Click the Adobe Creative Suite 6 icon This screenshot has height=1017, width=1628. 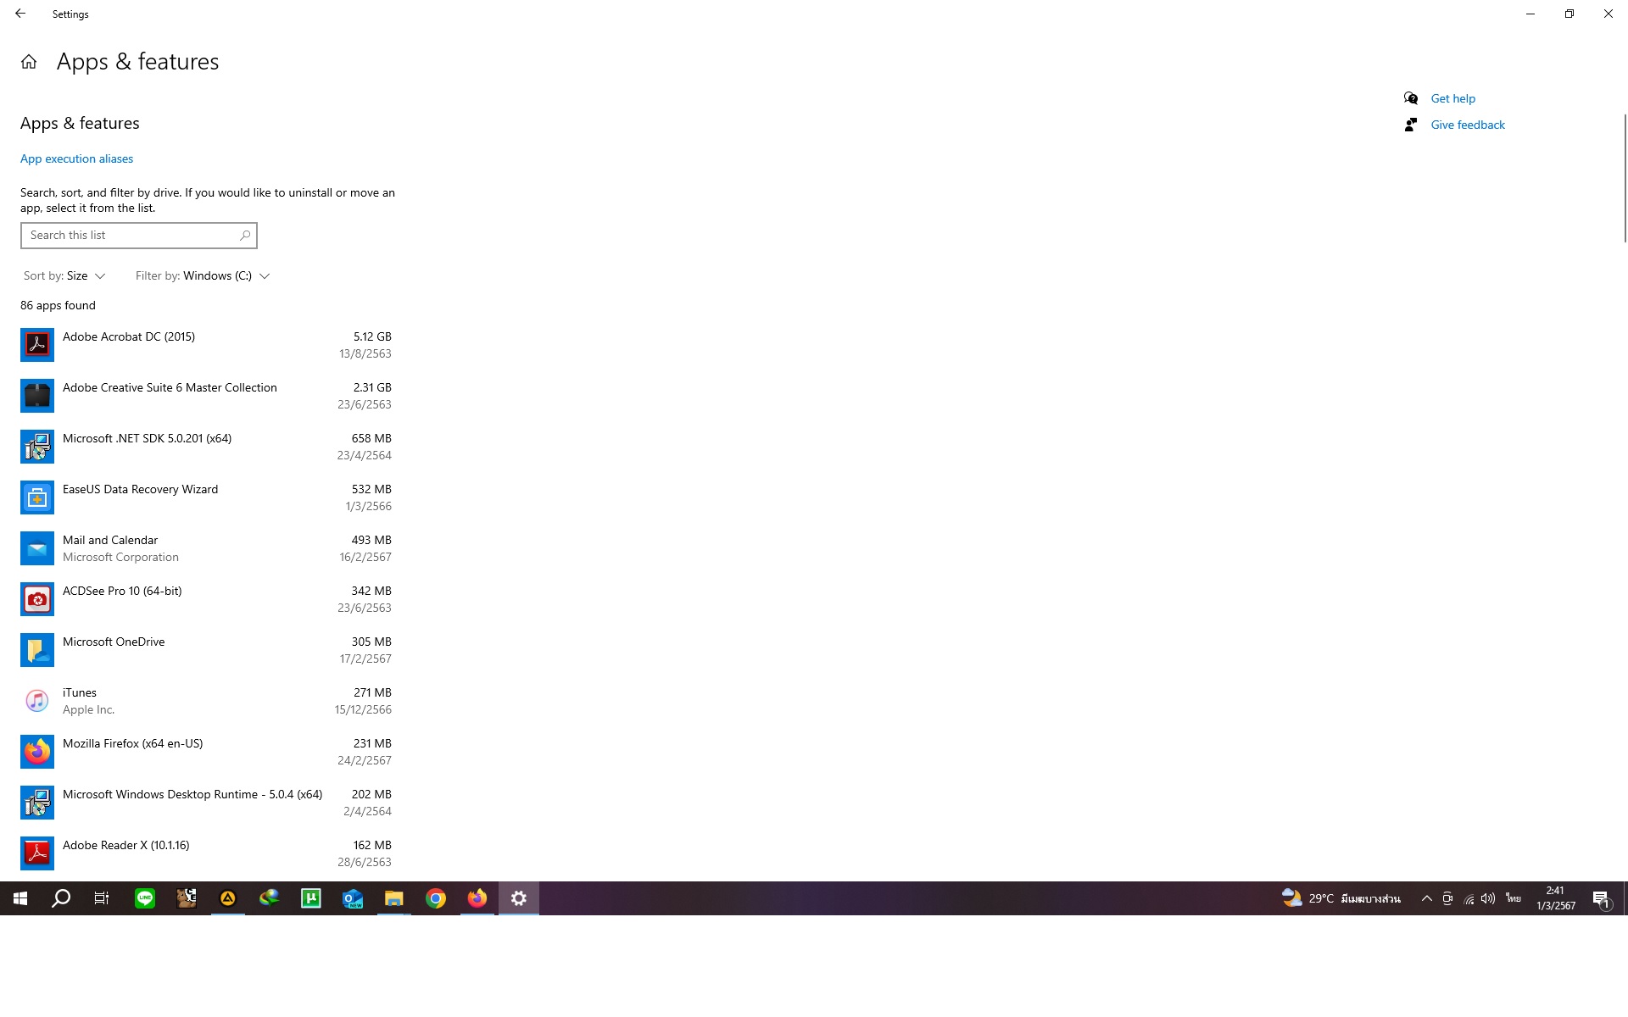[37, 396]
